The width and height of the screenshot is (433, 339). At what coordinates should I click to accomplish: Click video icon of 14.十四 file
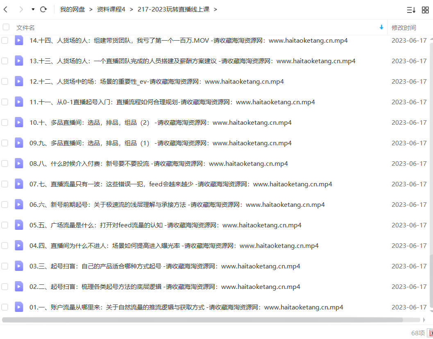tap(19, 40)
